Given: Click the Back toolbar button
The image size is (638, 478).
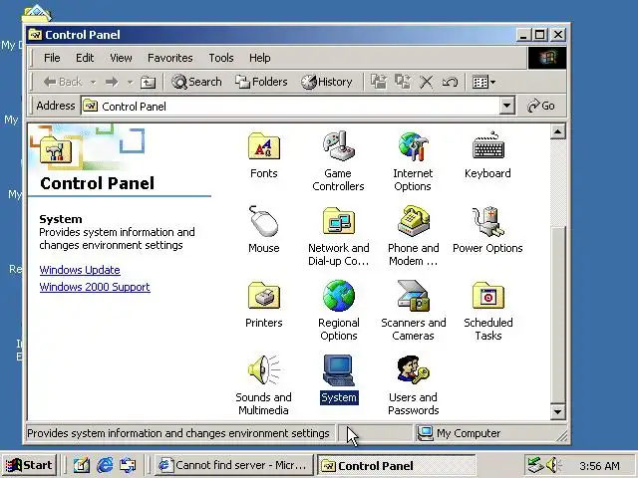Looking at the screenshot, I should [x=63, y=82].
